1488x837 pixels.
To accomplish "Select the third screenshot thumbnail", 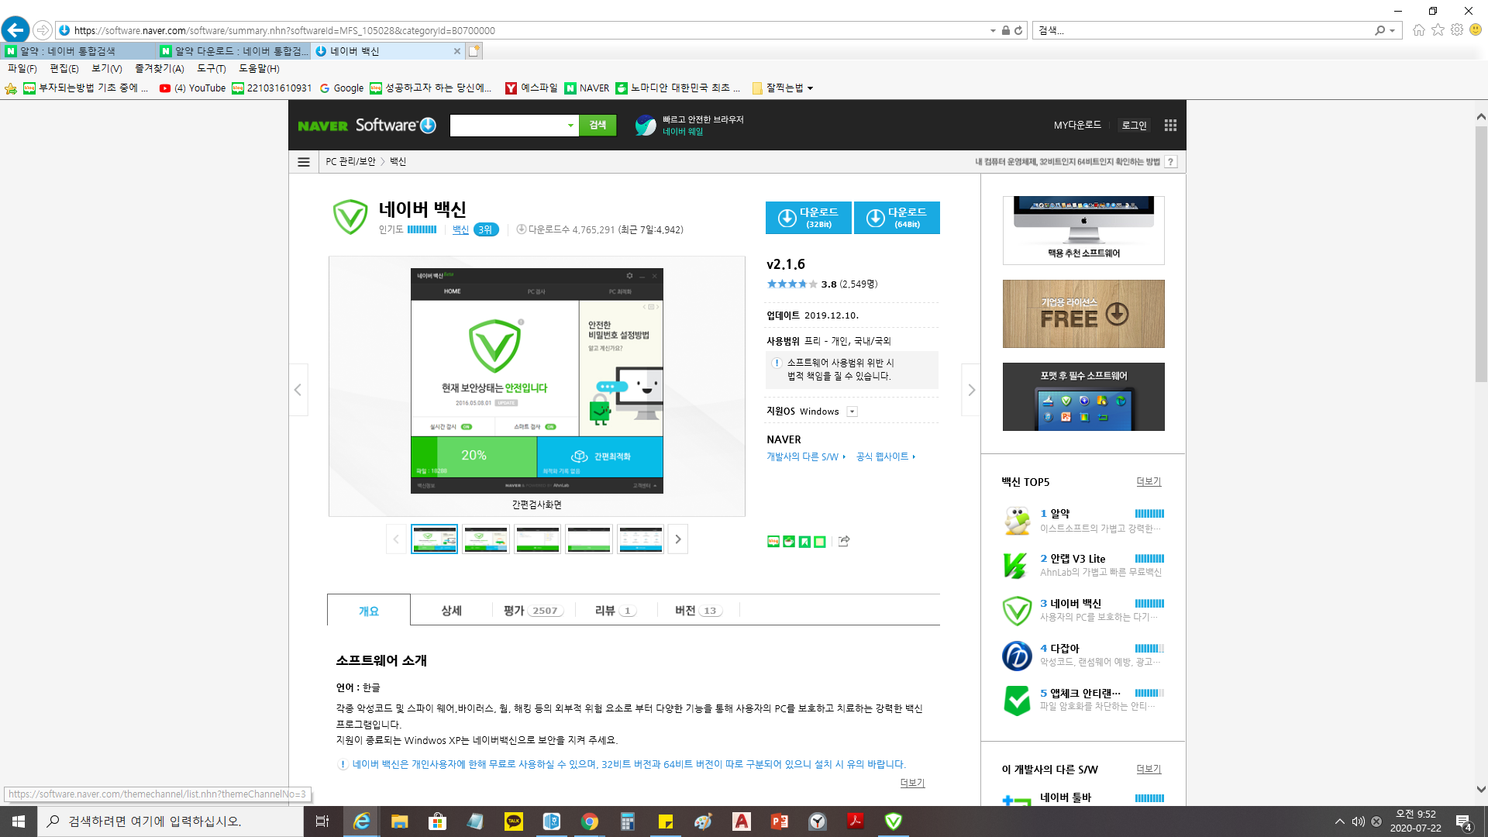I will [x=537, y=539].
